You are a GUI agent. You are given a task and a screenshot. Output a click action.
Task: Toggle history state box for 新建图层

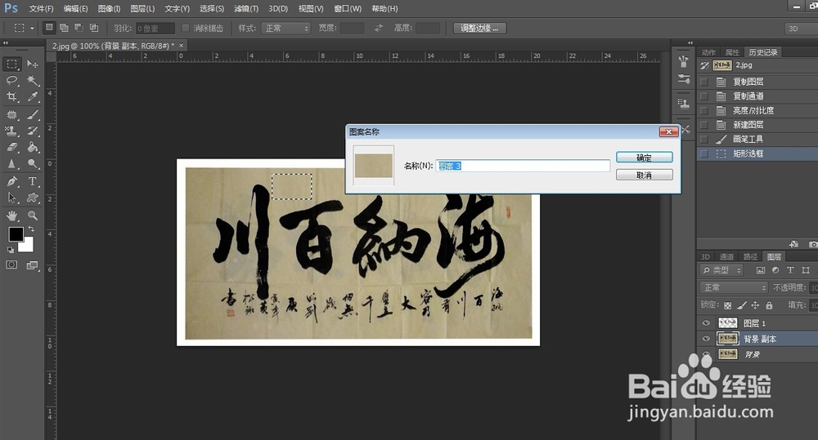(704, 125)
